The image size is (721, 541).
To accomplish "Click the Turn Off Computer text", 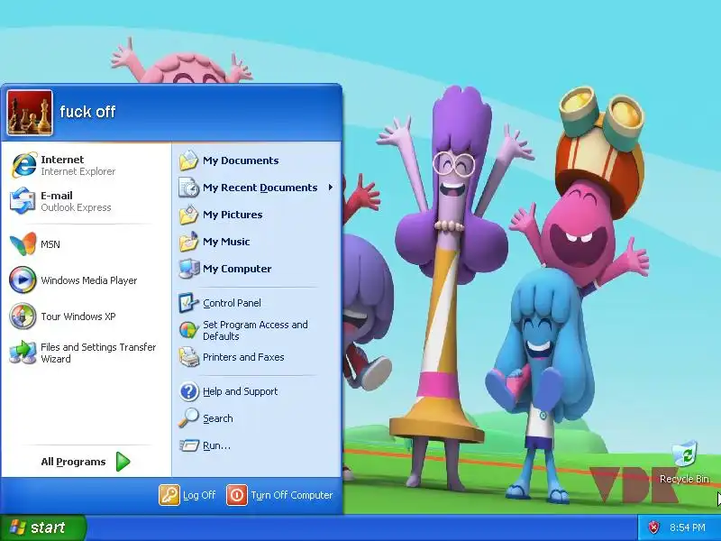I will (x=291, y=495).
